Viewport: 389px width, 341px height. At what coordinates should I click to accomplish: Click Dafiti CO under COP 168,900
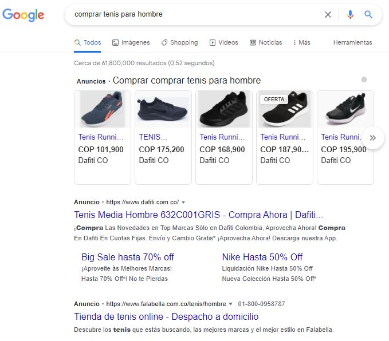214,160
